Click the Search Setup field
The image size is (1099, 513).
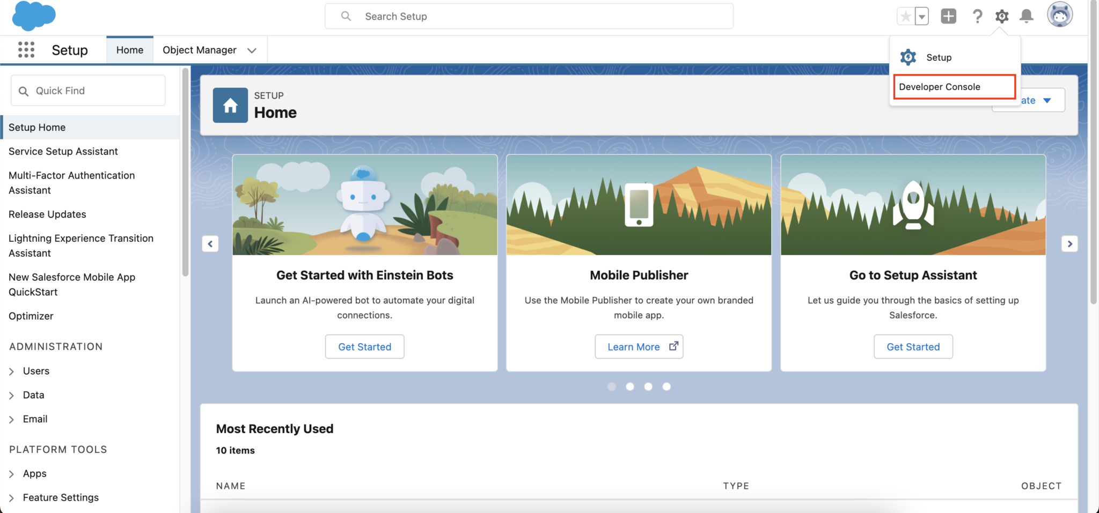529,16
